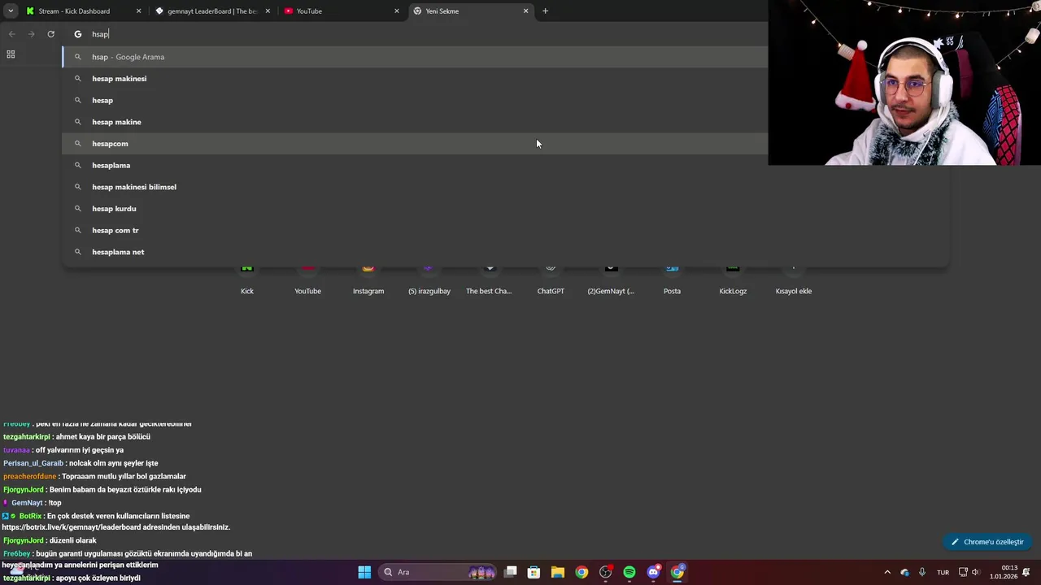Open File Explorer from the taskbar
1041x585 pixels.
coord(557,572)
